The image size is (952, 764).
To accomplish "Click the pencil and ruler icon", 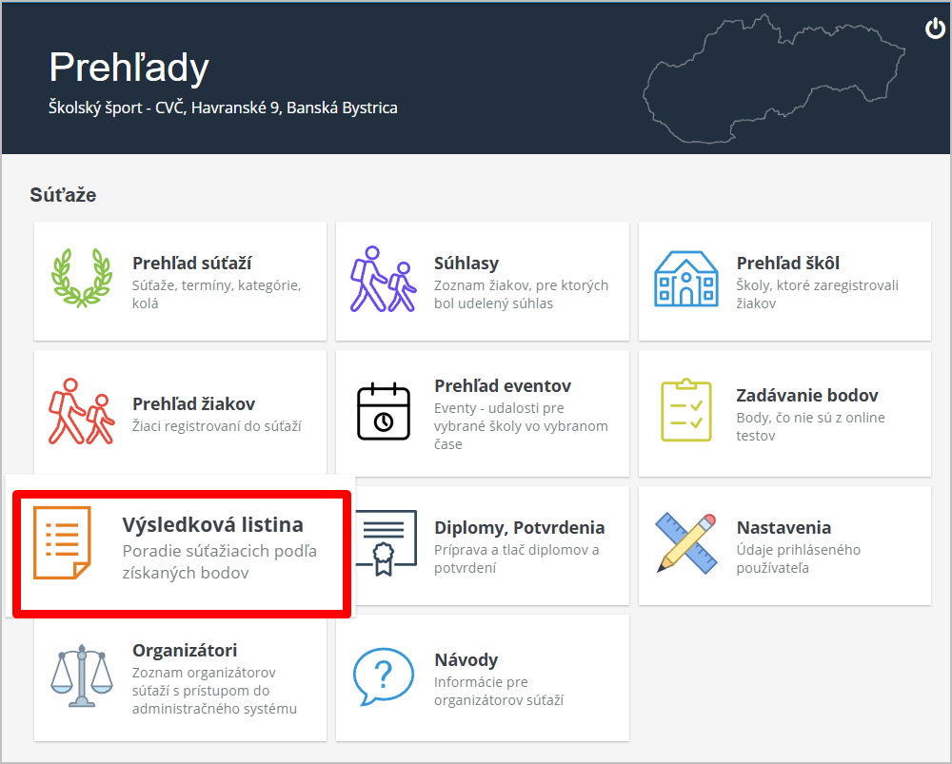I will click(686, 543).
